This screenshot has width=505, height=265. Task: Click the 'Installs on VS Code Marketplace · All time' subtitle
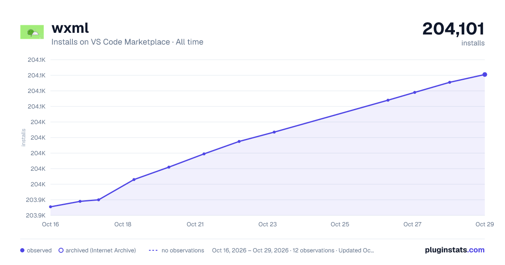click(127, 42)
